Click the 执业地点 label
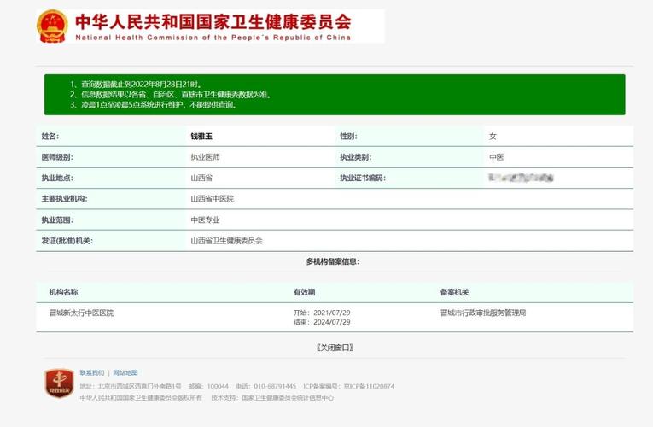 coord(57,178)
